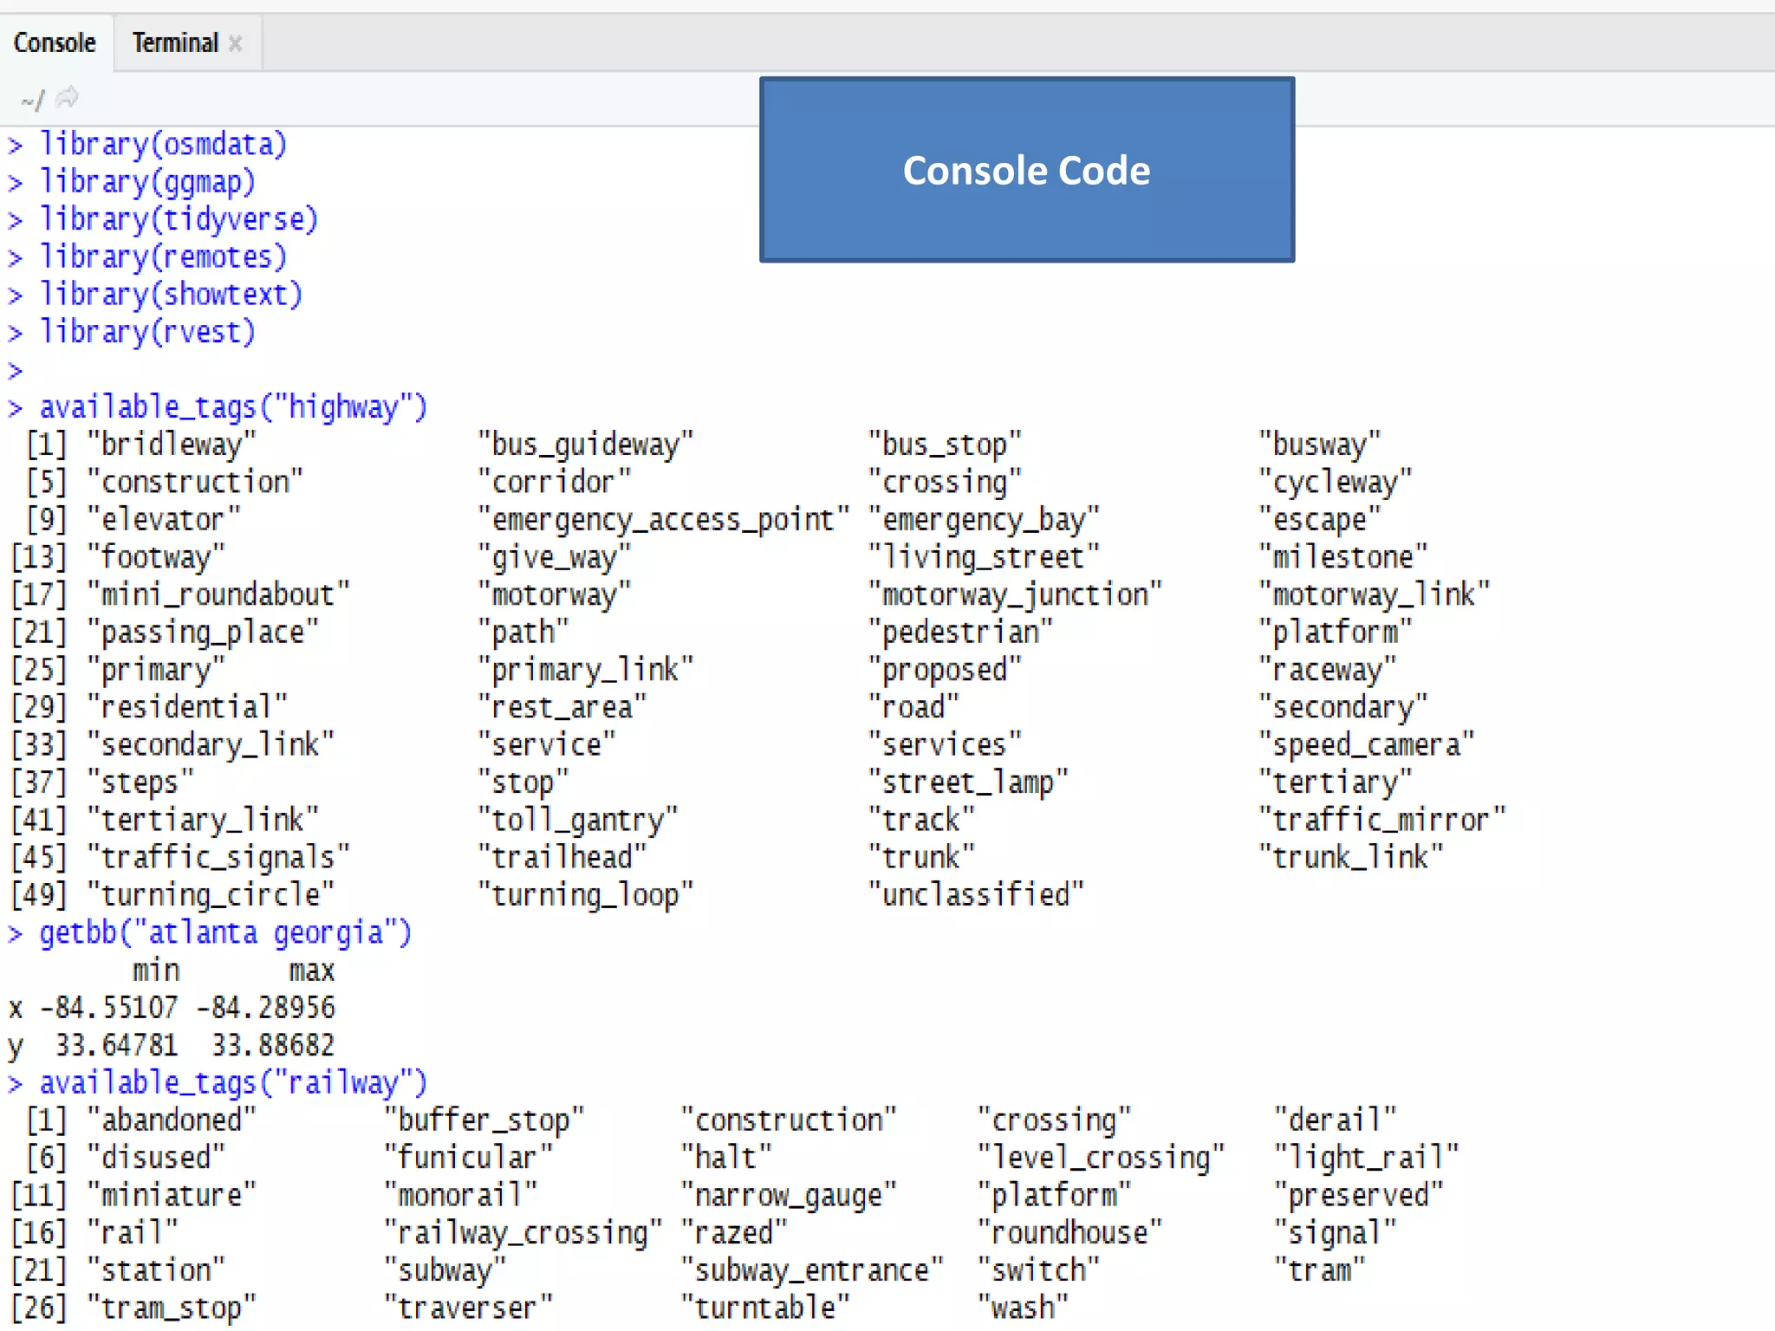Click the "motorway_junction" output value
The image size is (1775, 1331).
(x=1016, y=595)
